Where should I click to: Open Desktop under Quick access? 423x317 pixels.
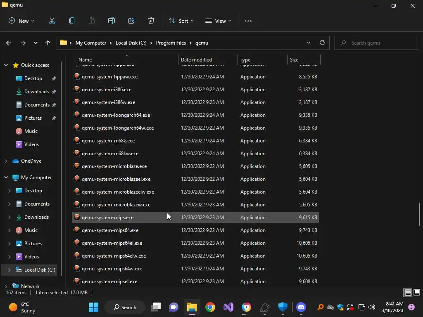click(33, 78)
